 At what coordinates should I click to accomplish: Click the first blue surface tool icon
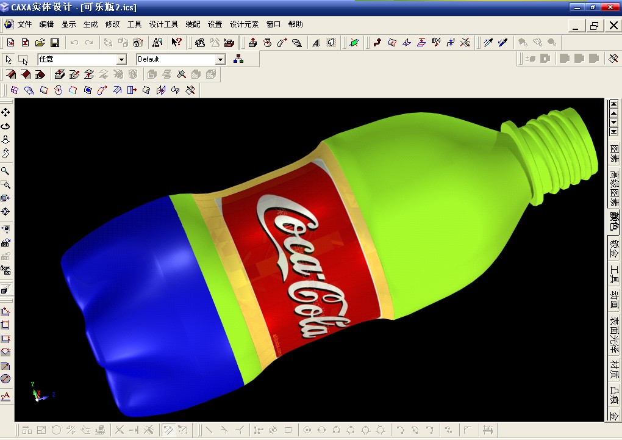pos(14,90)
